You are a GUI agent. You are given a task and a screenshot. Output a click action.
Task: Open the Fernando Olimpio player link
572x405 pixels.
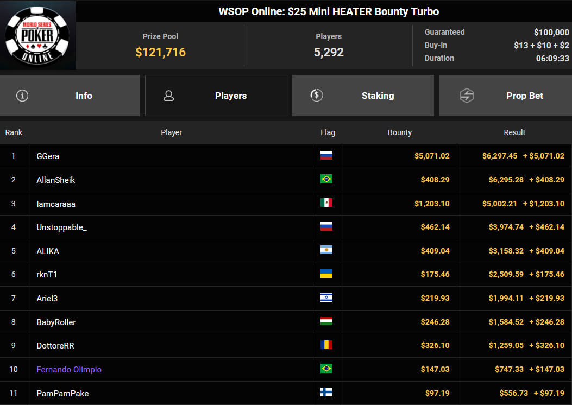coord(69,370)
